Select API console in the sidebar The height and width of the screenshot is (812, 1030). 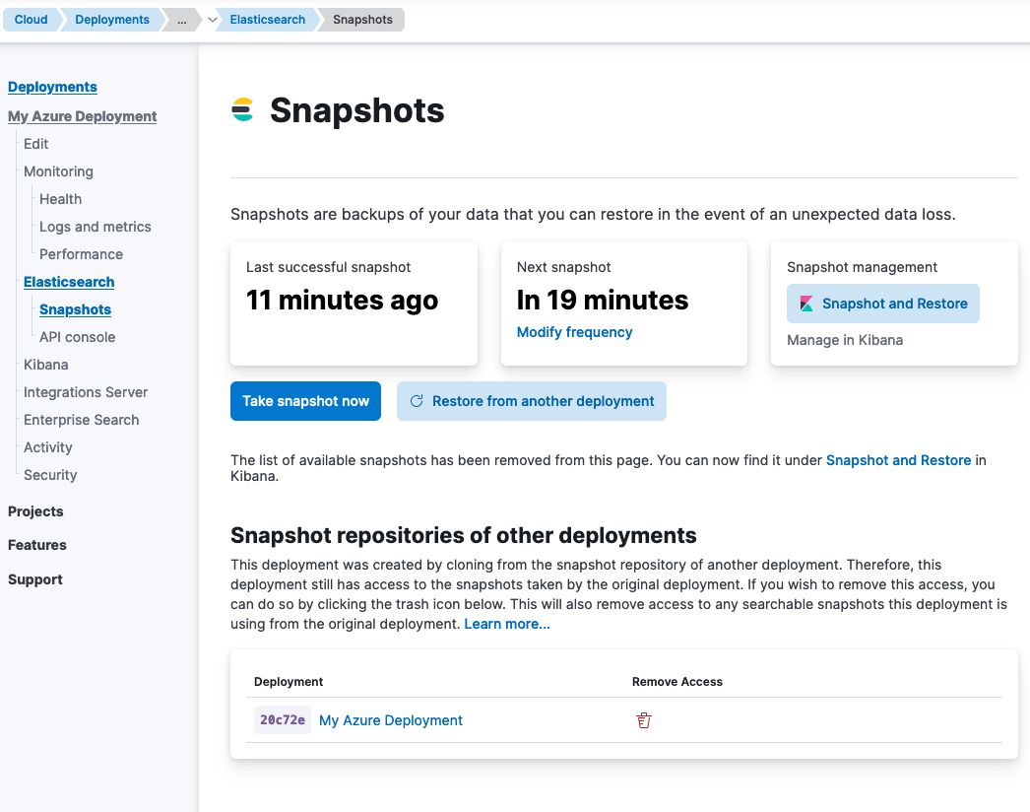coord(76,337)
